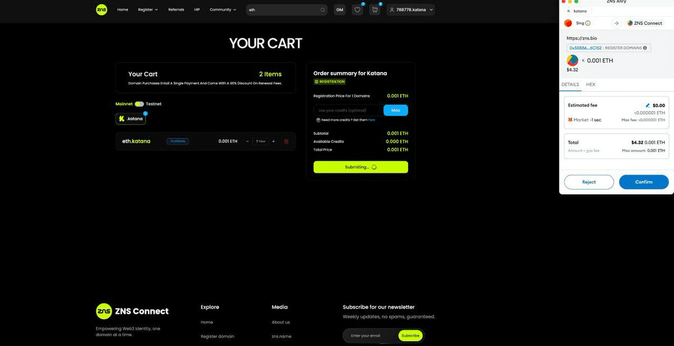The width and height of the screenshot is (674, 346).
Task: Decrease registration years with minus button
Action: pos(248,142)
